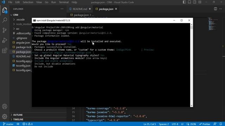
Task: Expand the OUTLINE section
Action: (x=18, y=115)
